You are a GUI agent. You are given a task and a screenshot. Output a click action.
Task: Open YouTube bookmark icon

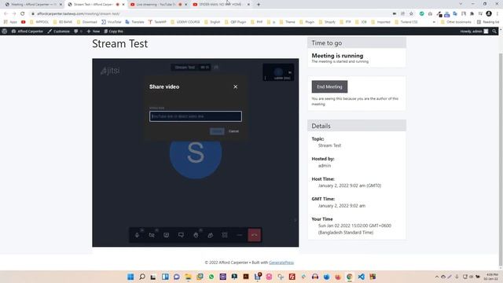point(24,22)
